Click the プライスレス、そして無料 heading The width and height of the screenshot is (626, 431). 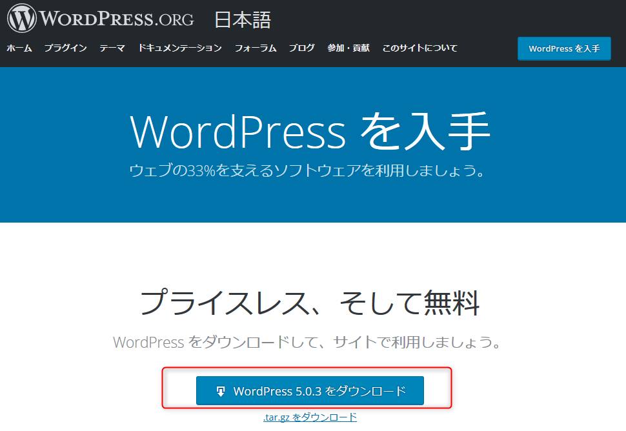pos(310,303)
